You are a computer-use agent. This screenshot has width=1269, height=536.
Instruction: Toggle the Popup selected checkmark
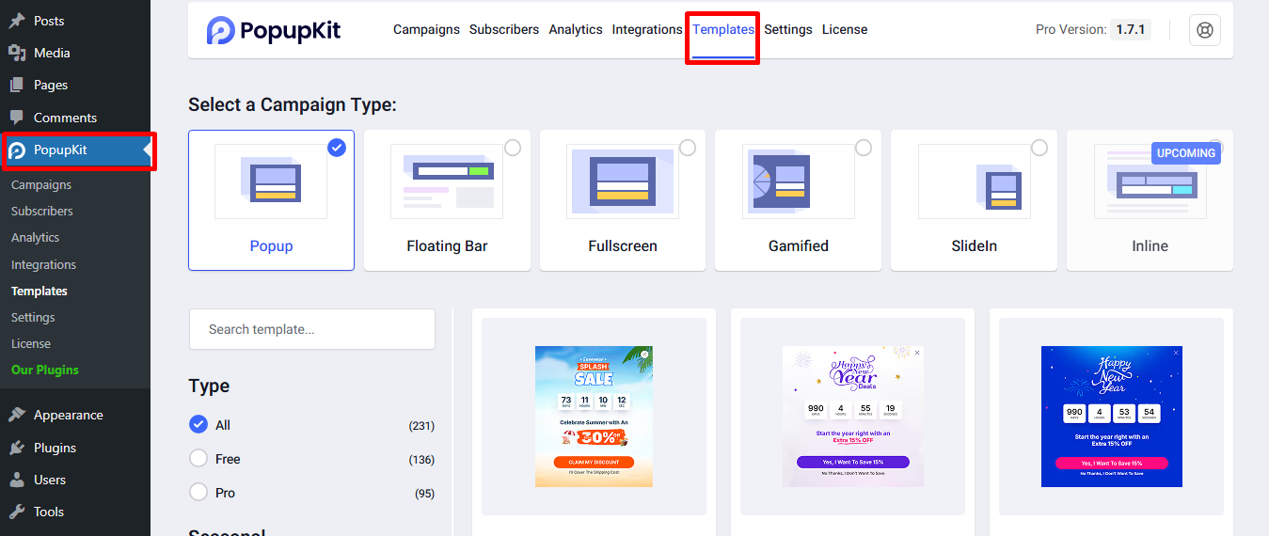click(x=337, y=148)
